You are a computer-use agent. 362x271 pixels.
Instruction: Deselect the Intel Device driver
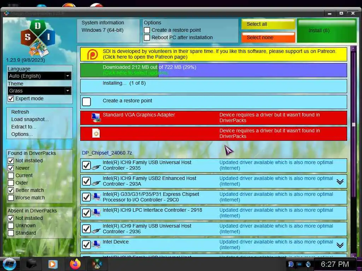[x=86, y=245]
